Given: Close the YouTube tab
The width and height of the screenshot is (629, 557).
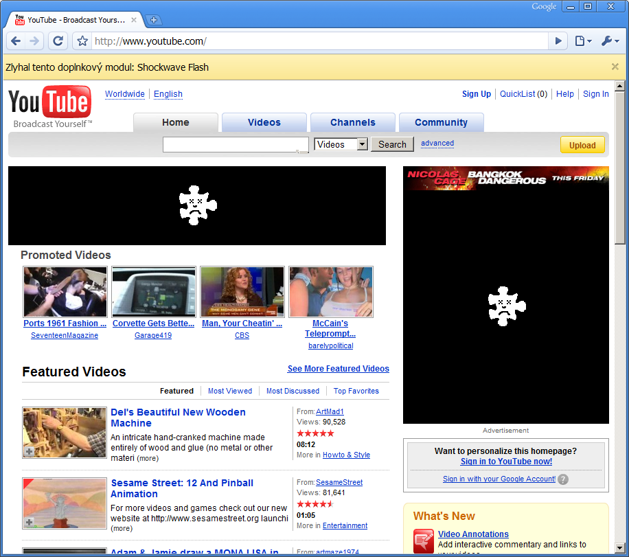Looking at the screenshot, I should tap(134, 20).
